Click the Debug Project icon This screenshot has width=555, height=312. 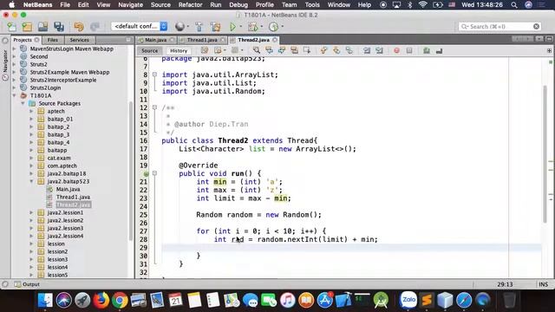252,27
